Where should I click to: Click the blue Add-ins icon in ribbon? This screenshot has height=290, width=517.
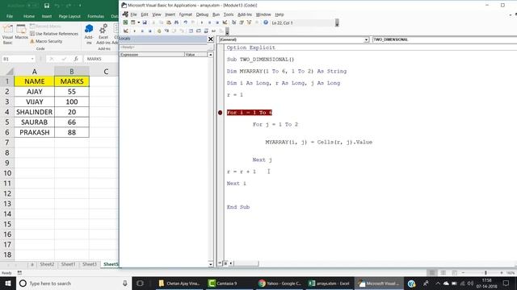(89, 34)
